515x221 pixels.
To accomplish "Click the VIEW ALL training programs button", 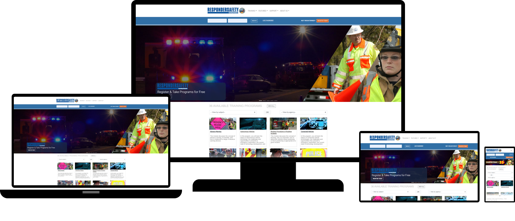I will click(271, 106).
